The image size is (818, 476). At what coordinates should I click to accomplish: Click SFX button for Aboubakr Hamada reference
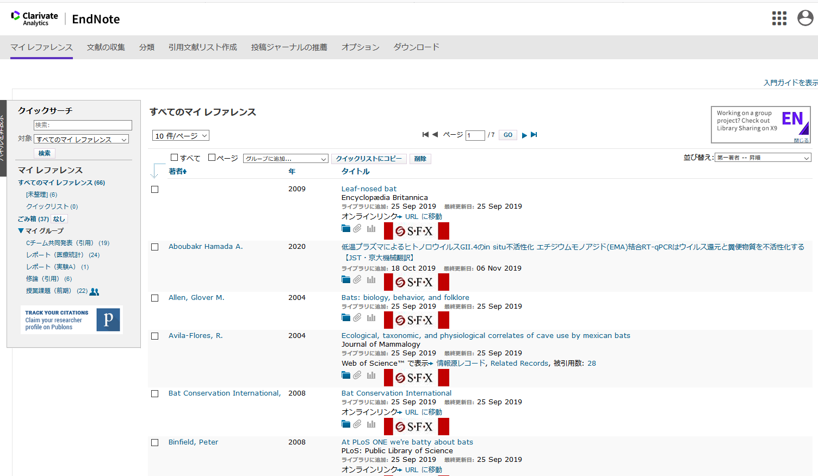[x=417, y=282]
